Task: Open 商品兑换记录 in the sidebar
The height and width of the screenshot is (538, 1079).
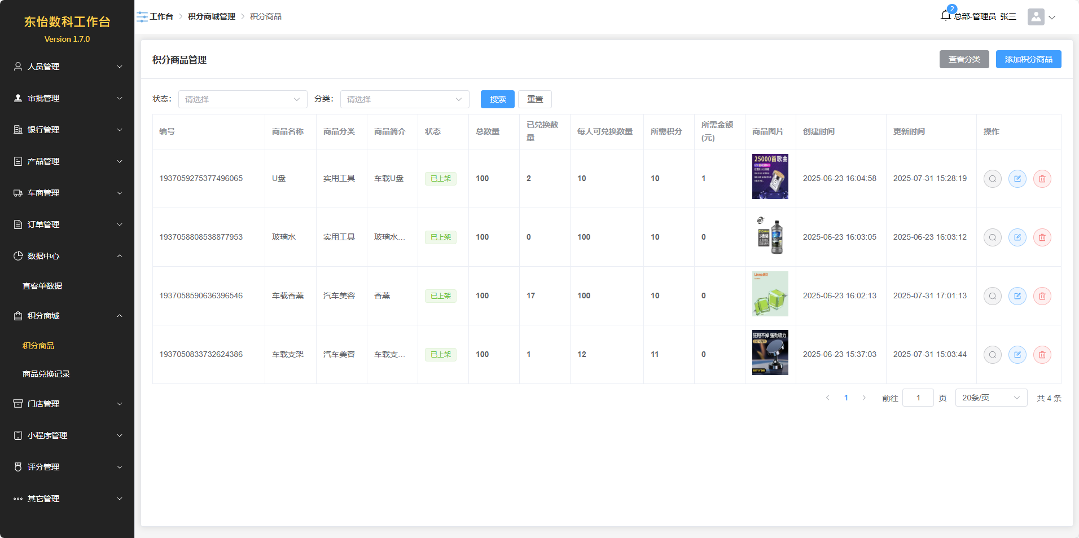Action: [x=46, y=374]
